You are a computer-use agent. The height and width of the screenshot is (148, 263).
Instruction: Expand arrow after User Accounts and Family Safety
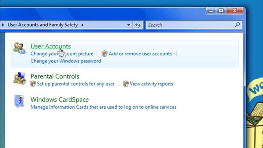[x=82, y=25]
